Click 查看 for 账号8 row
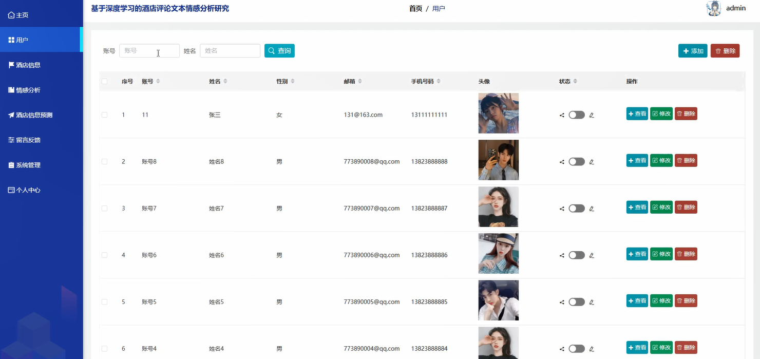760x359 pixels. coord(637,160)
